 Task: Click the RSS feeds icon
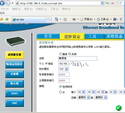[x=65, y=19]
